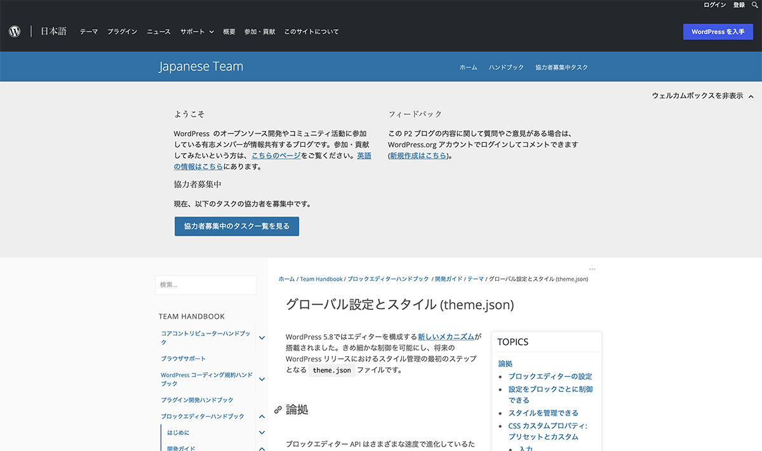The image size is (762, 451).
Task: Open the three-dots menu above breadcrumbs
Action: coord(592,269)
